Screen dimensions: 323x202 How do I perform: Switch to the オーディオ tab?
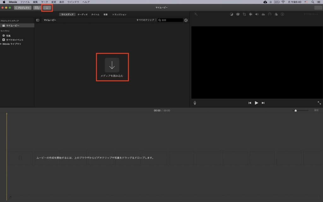coord(83,14)
